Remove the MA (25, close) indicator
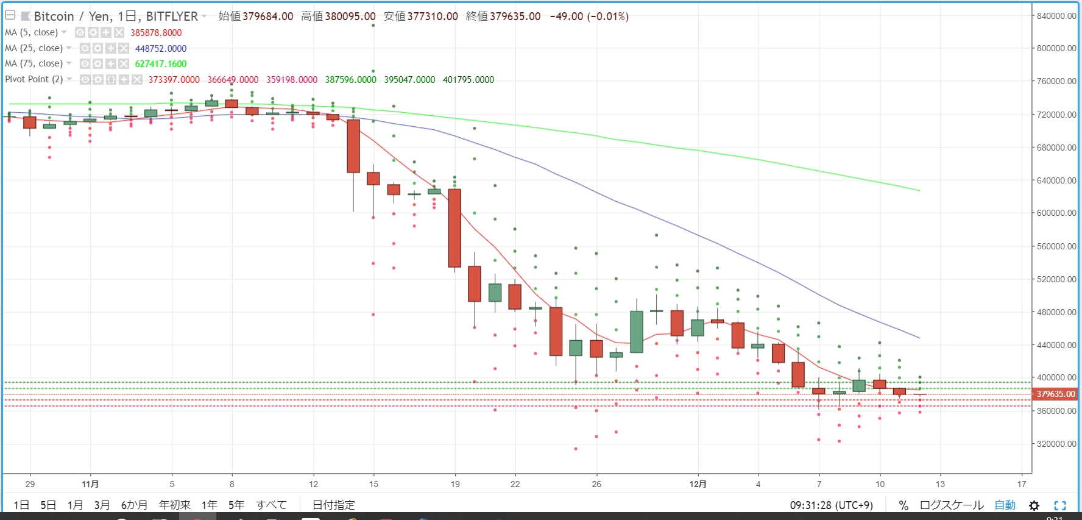 (124, 48)
